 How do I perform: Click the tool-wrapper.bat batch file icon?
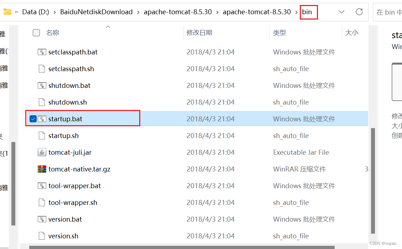[x=42, y=186]
